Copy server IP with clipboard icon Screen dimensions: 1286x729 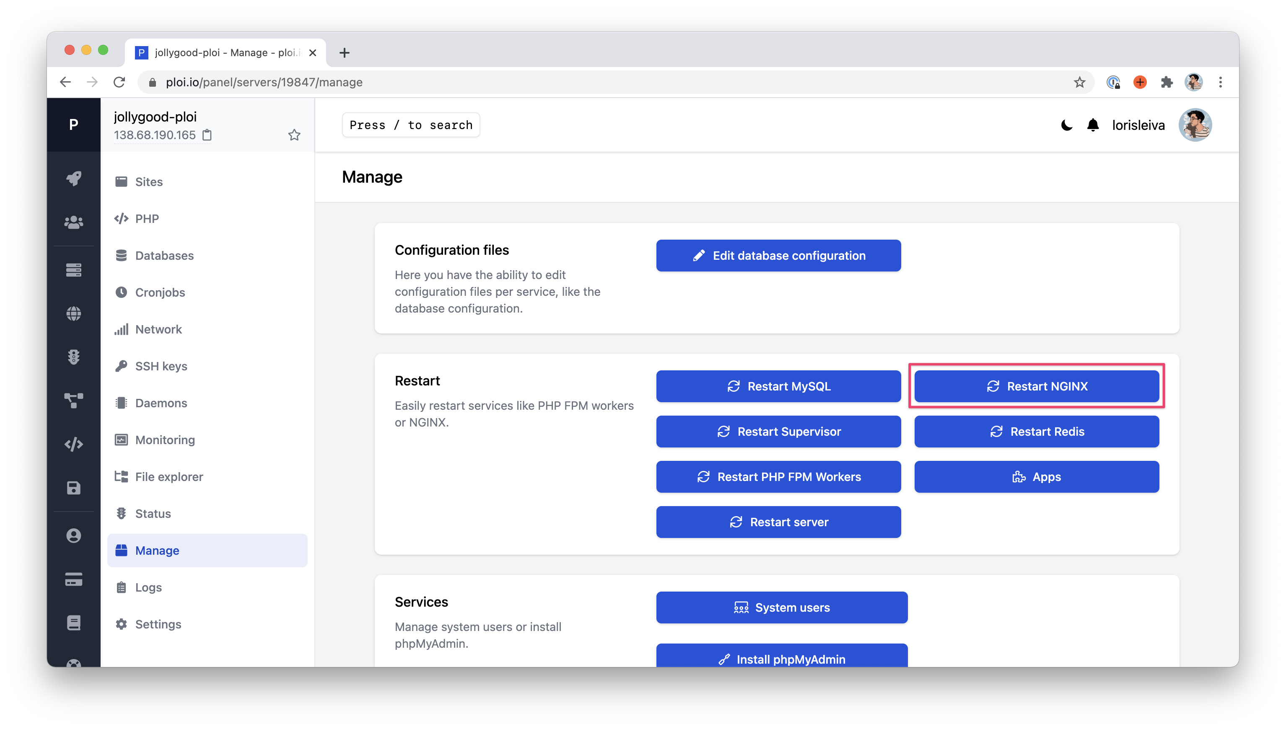(x=207, y=135)
